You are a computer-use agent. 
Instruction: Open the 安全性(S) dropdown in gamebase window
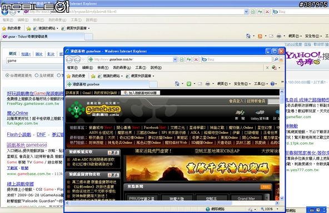pos(242,84)
